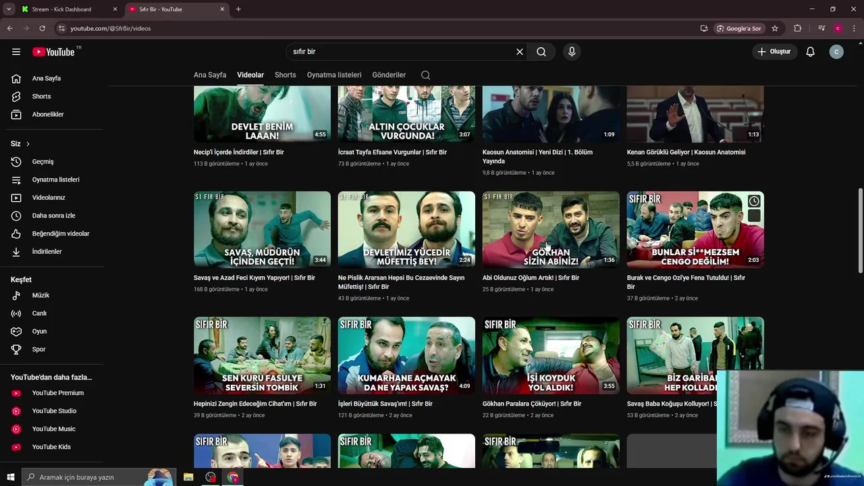Open İndirilenler downloads
The width and height of the screenshot is (864, 486).
coord(54,252)
